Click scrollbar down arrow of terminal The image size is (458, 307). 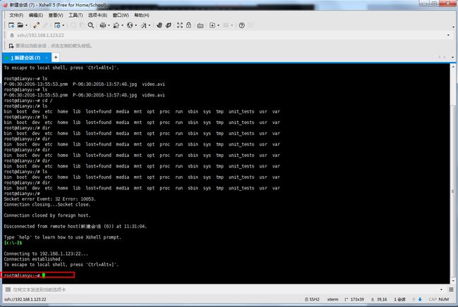(453, 281)
